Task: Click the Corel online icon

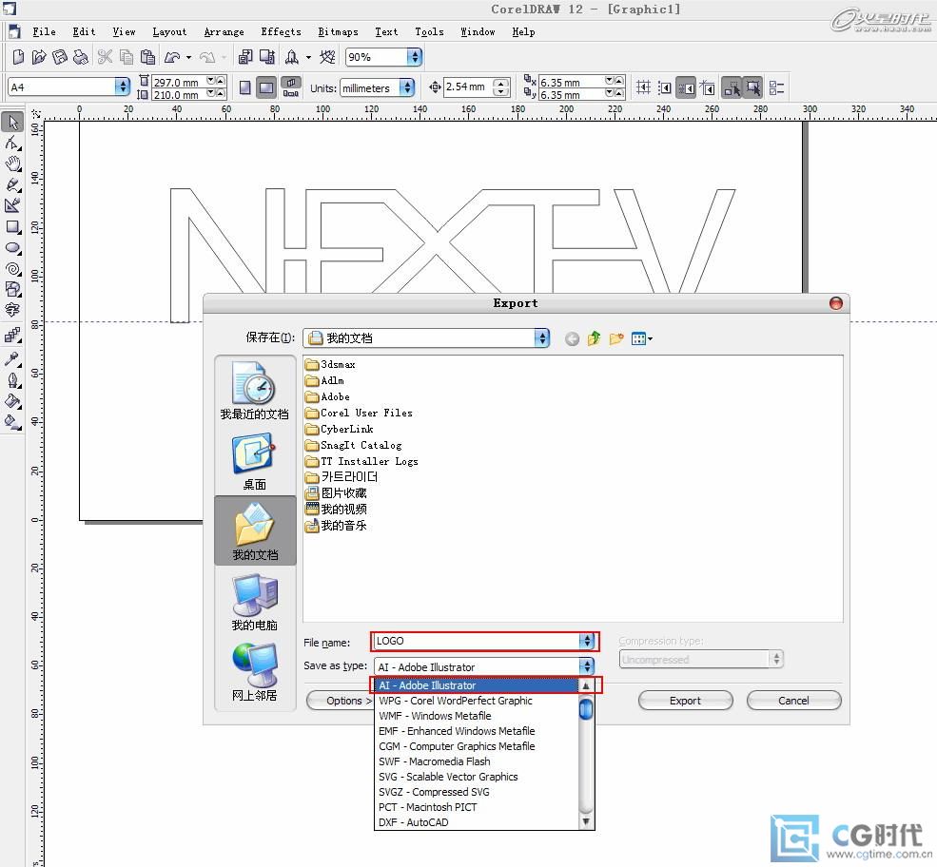Action: tap(327, 57)
